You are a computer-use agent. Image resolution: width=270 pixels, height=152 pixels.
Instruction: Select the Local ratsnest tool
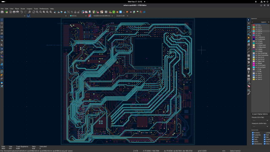(248, 23)
